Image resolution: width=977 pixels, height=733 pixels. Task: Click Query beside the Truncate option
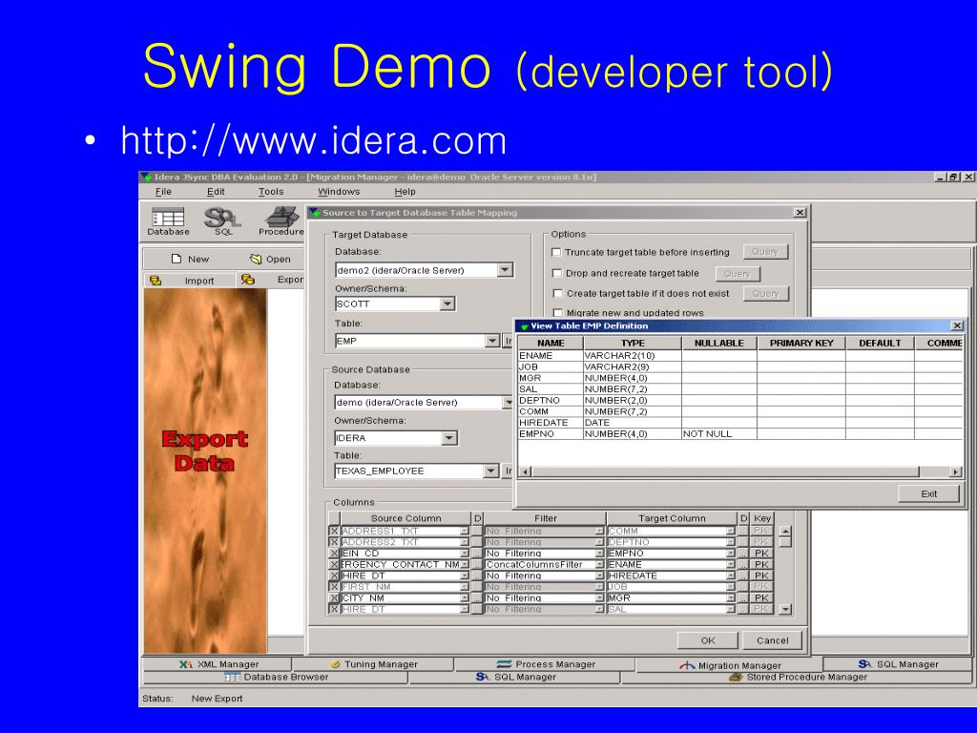(765, 252)
